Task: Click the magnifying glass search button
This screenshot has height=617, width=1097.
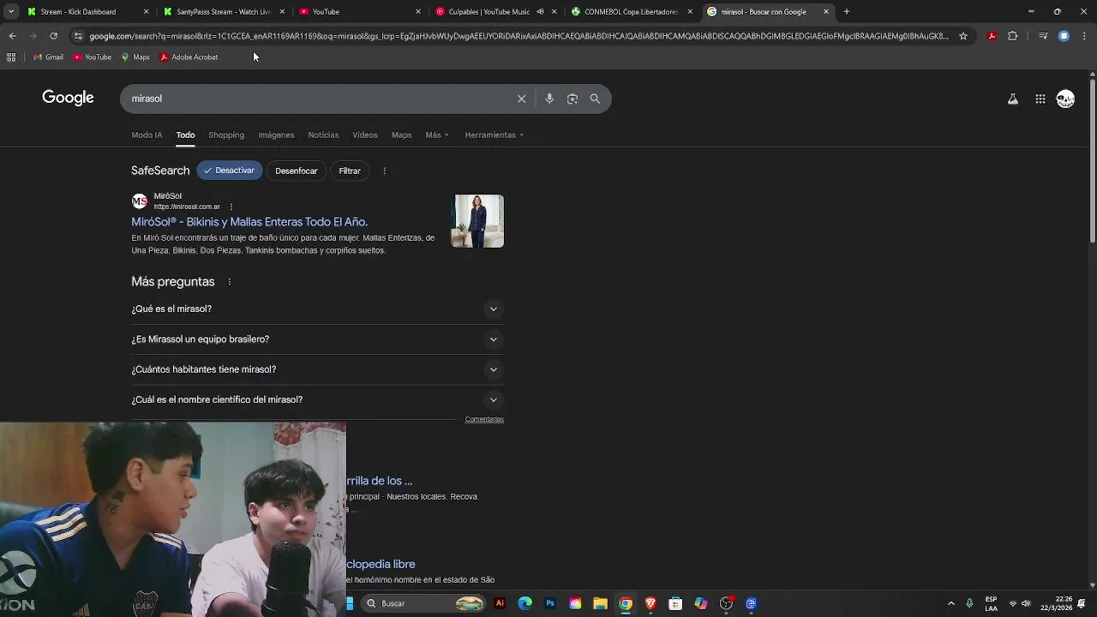Action: point(595,99)
